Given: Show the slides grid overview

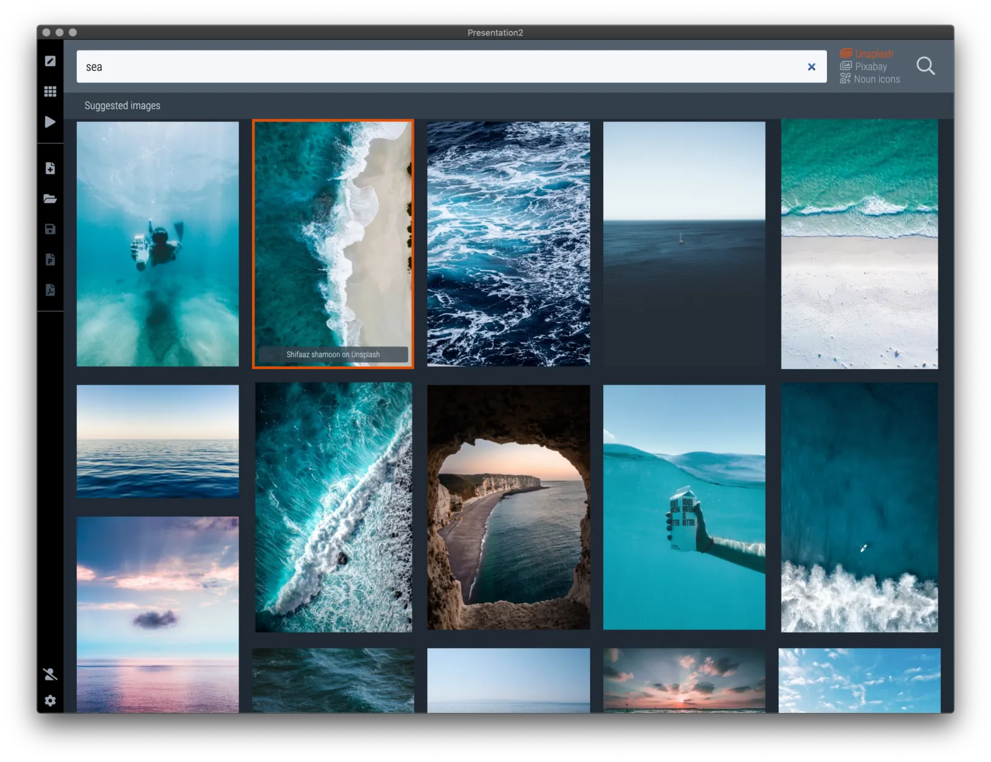Looking at the screenshot, I should [50, 91].
